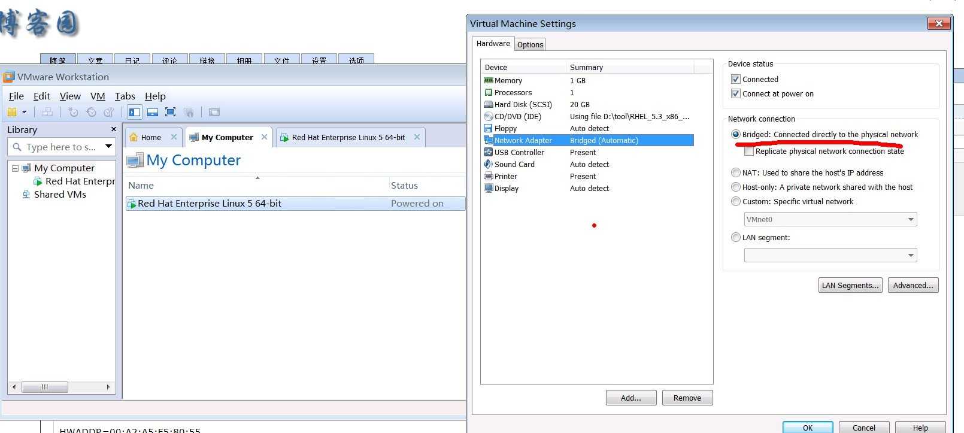Image resolution: width=964 pixels, height=433 pixels.
Task: Click the LAN Segments... button
Action: tap(850, 285)
